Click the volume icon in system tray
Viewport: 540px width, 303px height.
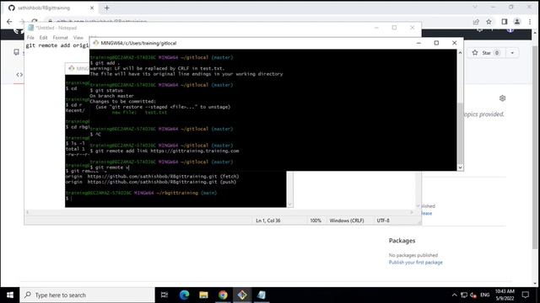473,295
